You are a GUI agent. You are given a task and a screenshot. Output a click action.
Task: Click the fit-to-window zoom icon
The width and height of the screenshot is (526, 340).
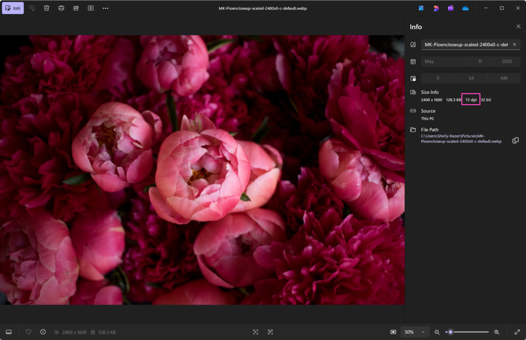tap(256, 332)
